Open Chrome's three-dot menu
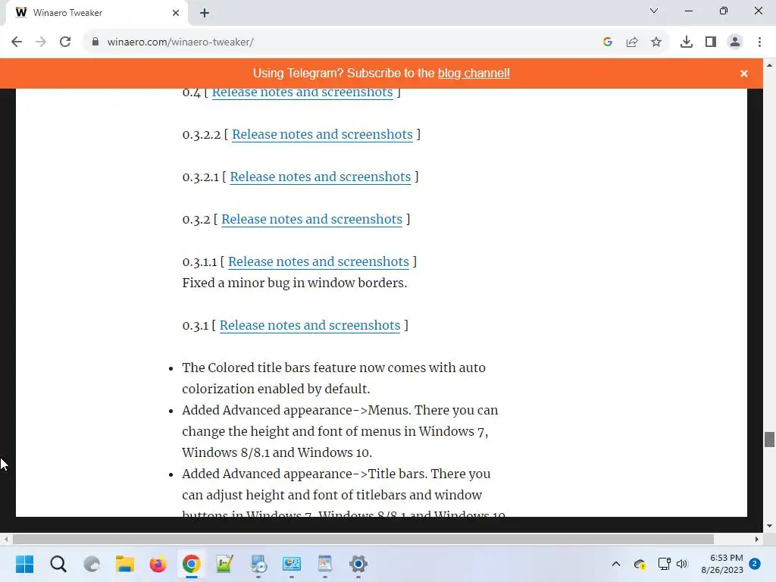 759,42
